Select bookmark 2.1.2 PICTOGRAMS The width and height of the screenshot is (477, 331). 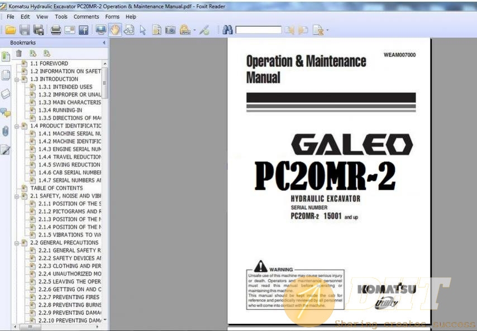tap(70, 212)
